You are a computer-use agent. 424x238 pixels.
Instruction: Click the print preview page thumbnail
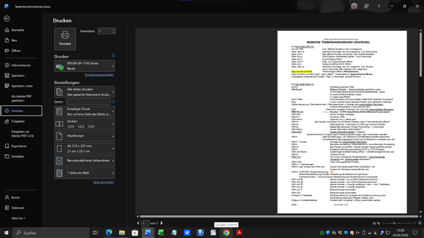pos(342,122)
